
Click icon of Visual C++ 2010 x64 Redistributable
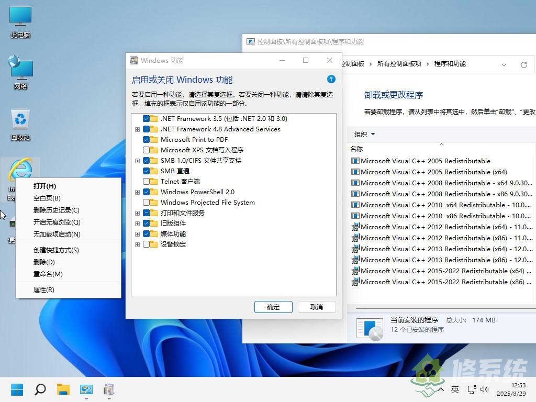click(355, 205)
